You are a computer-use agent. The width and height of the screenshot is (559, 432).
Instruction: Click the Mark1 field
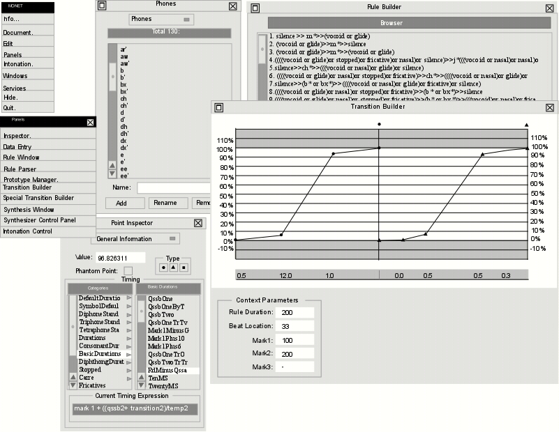click(295, 340)
